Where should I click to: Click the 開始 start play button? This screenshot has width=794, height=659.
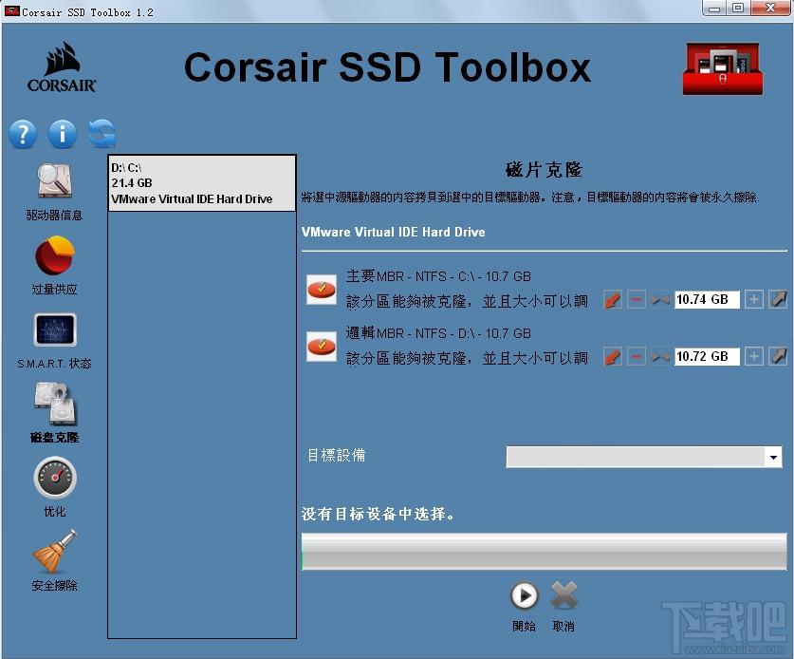[x=524, y=595]
